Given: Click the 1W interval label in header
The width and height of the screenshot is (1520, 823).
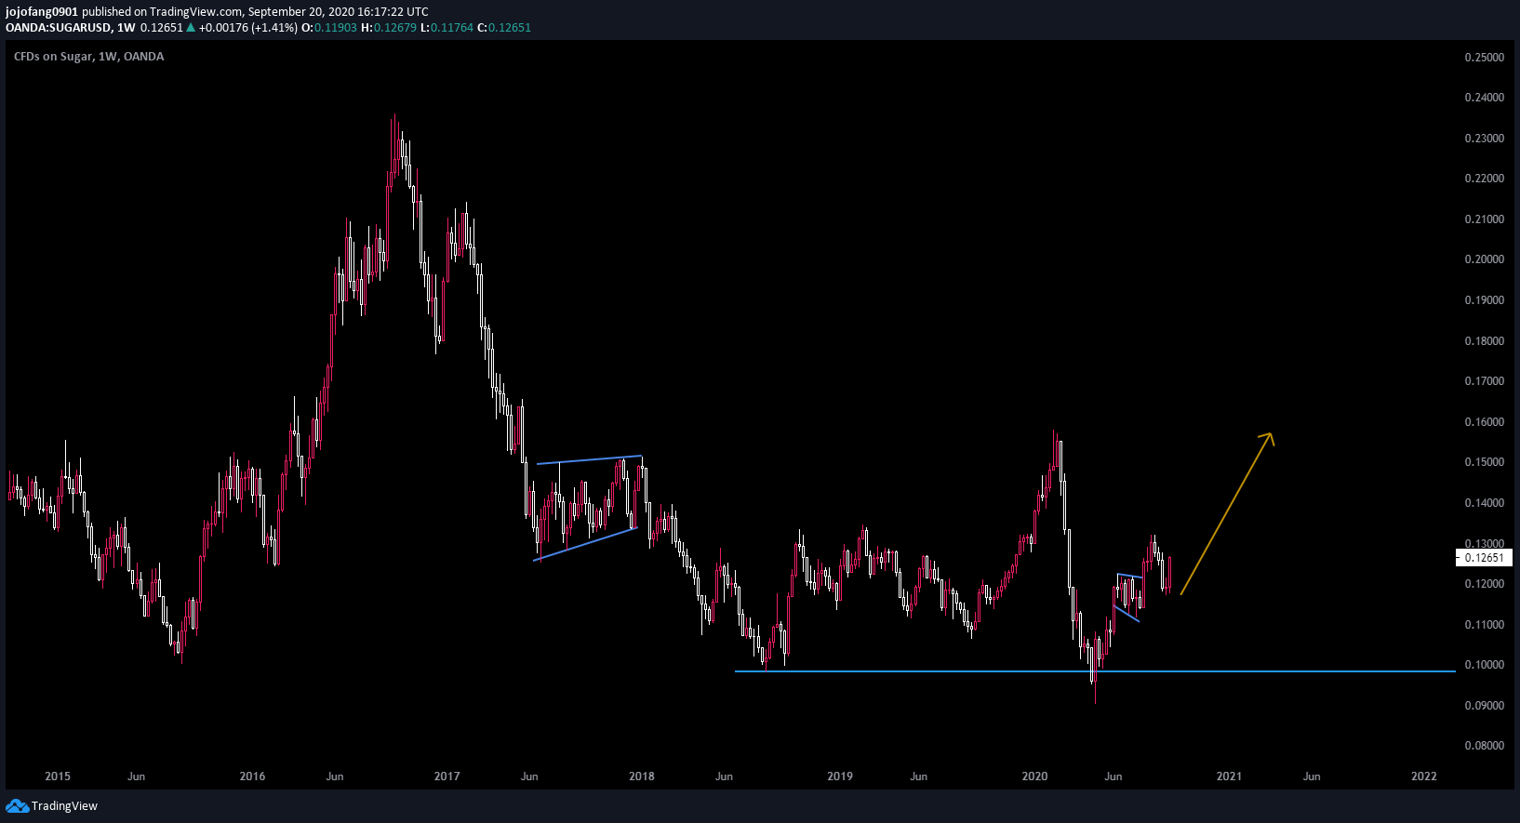Looking at the screenshot, I should click(126, 28).
